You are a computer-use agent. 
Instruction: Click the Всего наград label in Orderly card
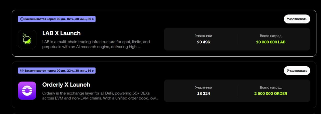[x=271, y=88]
